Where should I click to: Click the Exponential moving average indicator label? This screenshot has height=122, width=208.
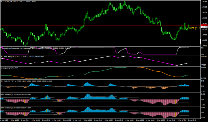point(36,48)
